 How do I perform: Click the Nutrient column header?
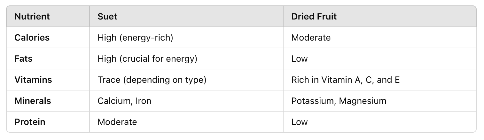tap(32, 16)
